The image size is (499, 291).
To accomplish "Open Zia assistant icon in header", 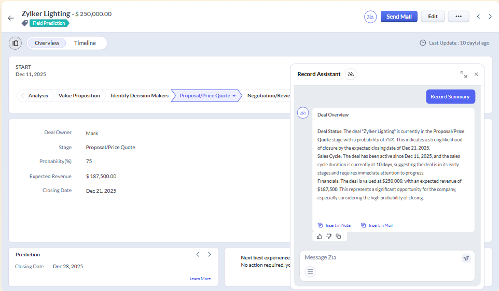I will [x=370, y=17].
